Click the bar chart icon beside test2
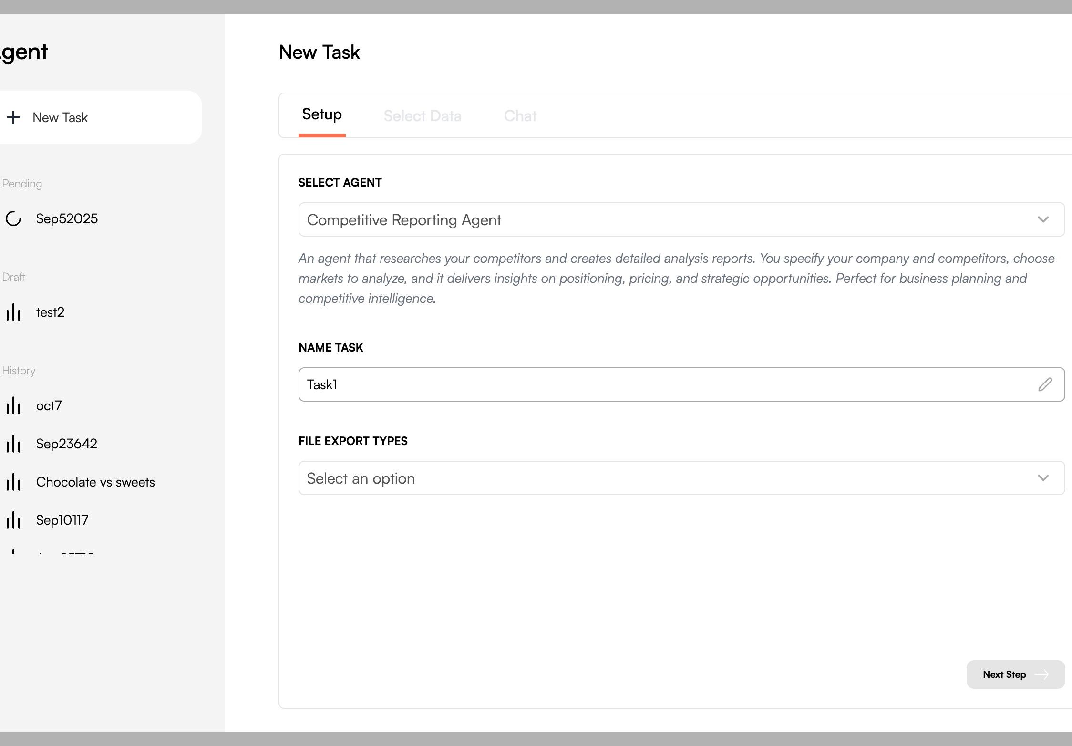The width and height of the screenshot is (1072, 746). 13,312
